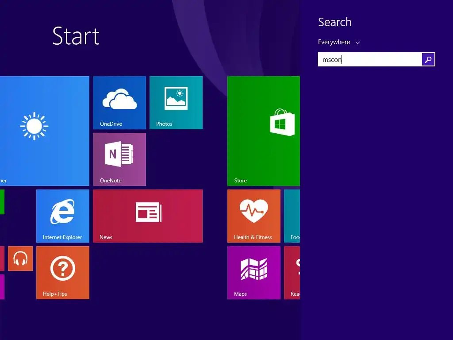Open the Maps tile
This screenshot has width=453, height=340.
point(253,273)
